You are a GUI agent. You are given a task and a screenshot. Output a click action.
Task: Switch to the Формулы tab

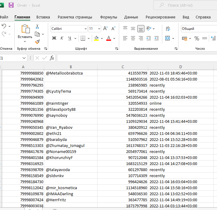(108, 17)
